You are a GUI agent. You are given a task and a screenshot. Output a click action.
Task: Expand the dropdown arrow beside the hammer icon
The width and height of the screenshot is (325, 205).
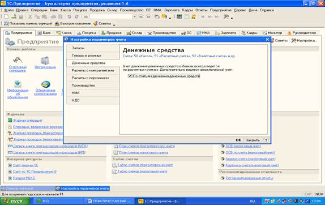click(x=232, y=18)
